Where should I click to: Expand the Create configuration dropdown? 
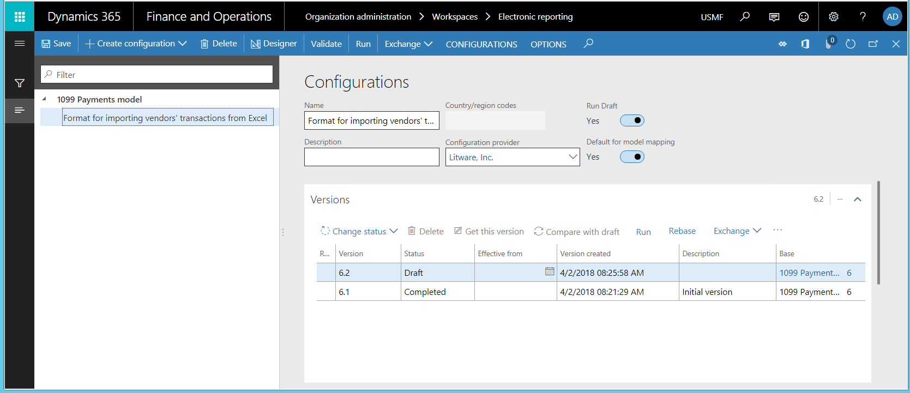[x=136, y=44]
